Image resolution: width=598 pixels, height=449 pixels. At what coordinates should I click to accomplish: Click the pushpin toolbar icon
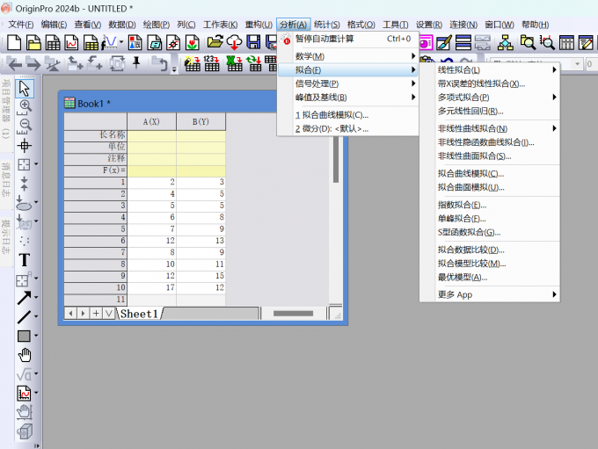[136, 62]
